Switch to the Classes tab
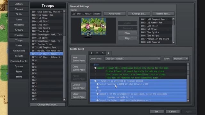The width and height of the screenshot is (205, 115). (x=19, y=9)
